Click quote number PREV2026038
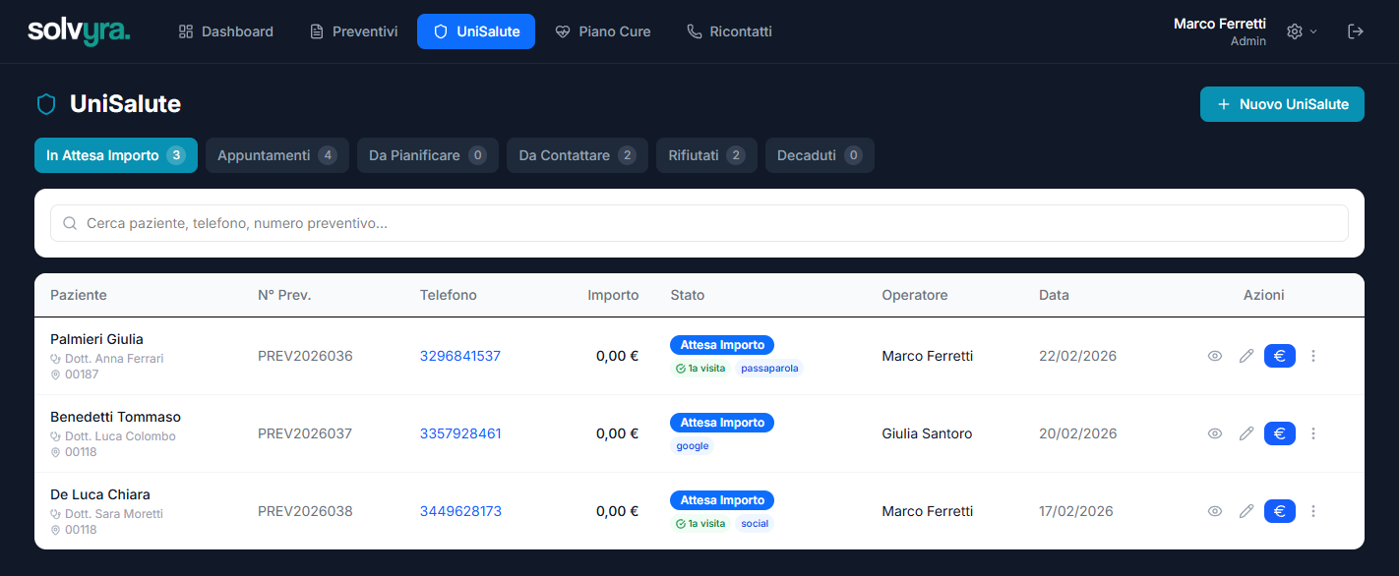The height and width of the screenshot is (576, 1399). coord(305,511)
